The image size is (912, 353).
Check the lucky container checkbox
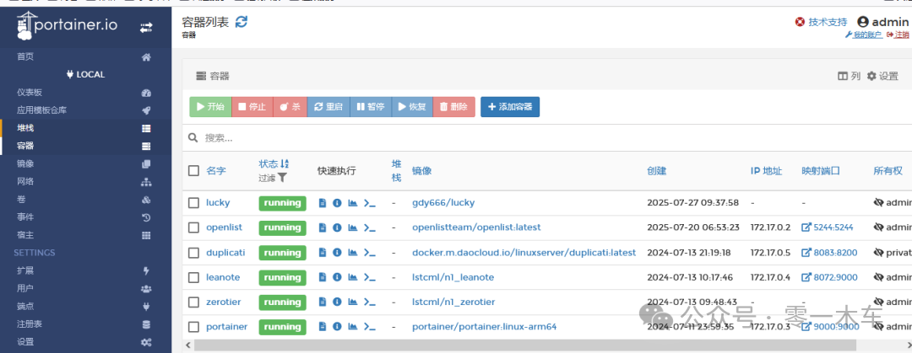[x=193, y=203]
